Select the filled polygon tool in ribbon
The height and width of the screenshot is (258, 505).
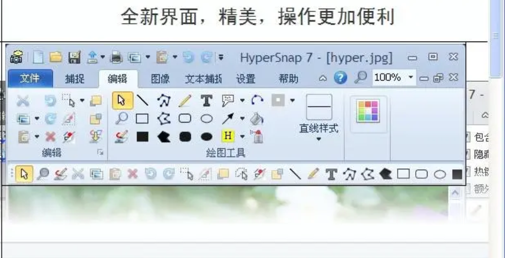164,137
